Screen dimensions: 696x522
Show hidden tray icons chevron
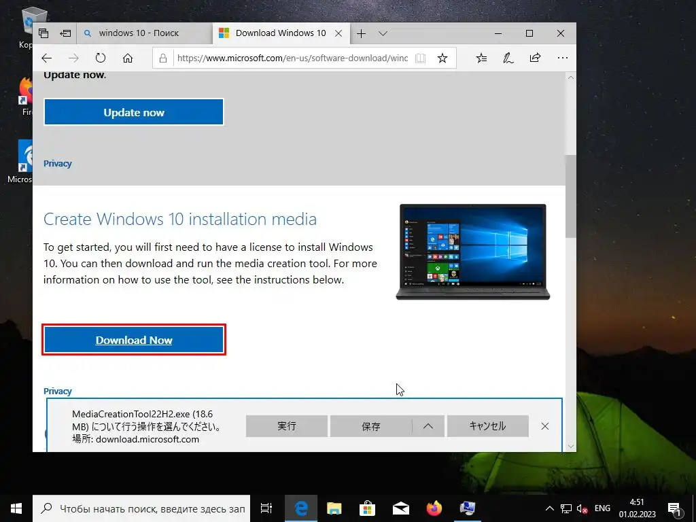tap(549, 508)
